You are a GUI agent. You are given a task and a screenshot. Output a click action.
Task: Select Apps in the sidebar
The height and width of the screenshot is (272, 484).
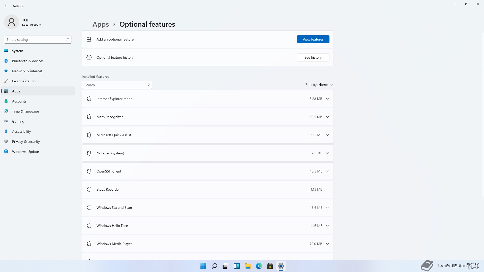click(x=38, y=91)
